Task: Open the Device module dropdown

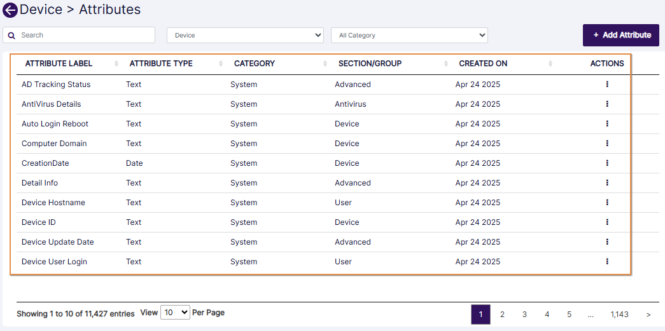Action: point(245,35)
